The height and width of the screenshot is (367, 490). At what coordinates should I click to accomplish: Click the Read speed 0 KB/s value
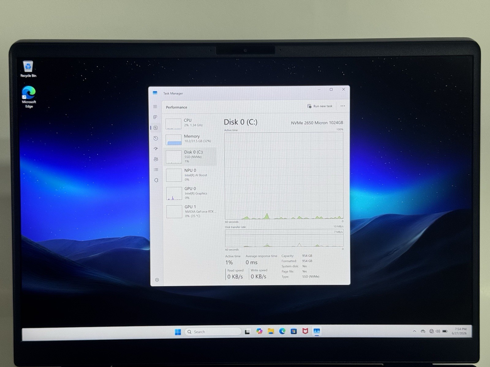(x=235, y=276)
